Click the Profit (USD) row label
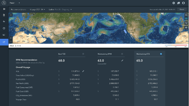The height and width of the screenshot is (106, 189). tap(21, 79)
